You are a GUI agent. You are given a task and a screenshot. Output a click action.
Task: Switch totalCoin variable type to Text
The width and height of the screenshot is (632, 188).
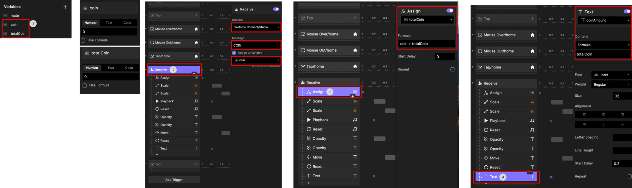click(111, 68)
